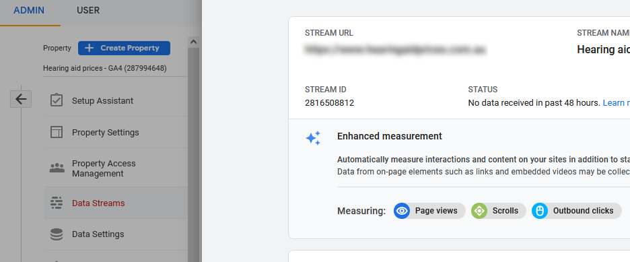Click the Learn more link

point(616,103)
